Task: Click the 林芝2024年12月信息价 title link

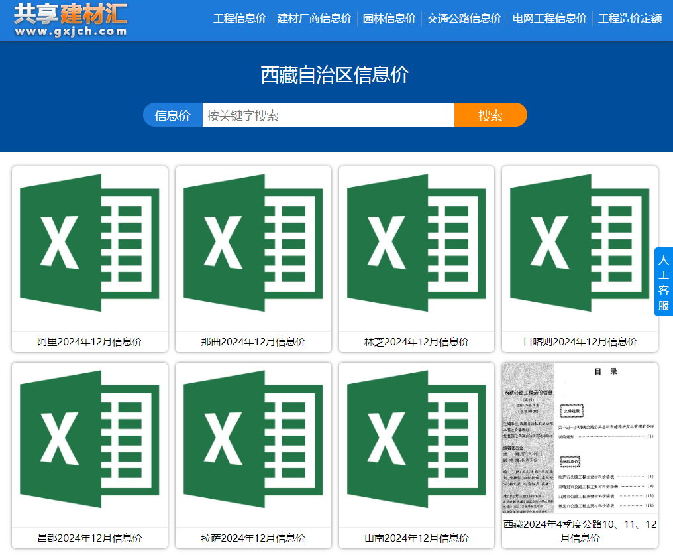Action: pyautogui.click(x=417, y=342)
